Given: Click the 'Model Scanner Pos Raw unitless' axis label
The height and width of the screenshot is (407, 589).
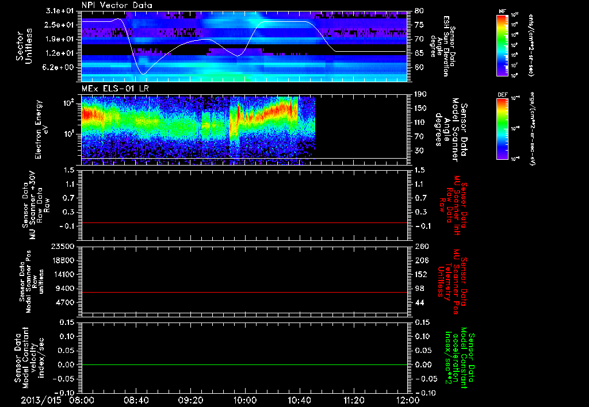Looking at the screenshot, I should pyautogui.click(x=32, y=282).
